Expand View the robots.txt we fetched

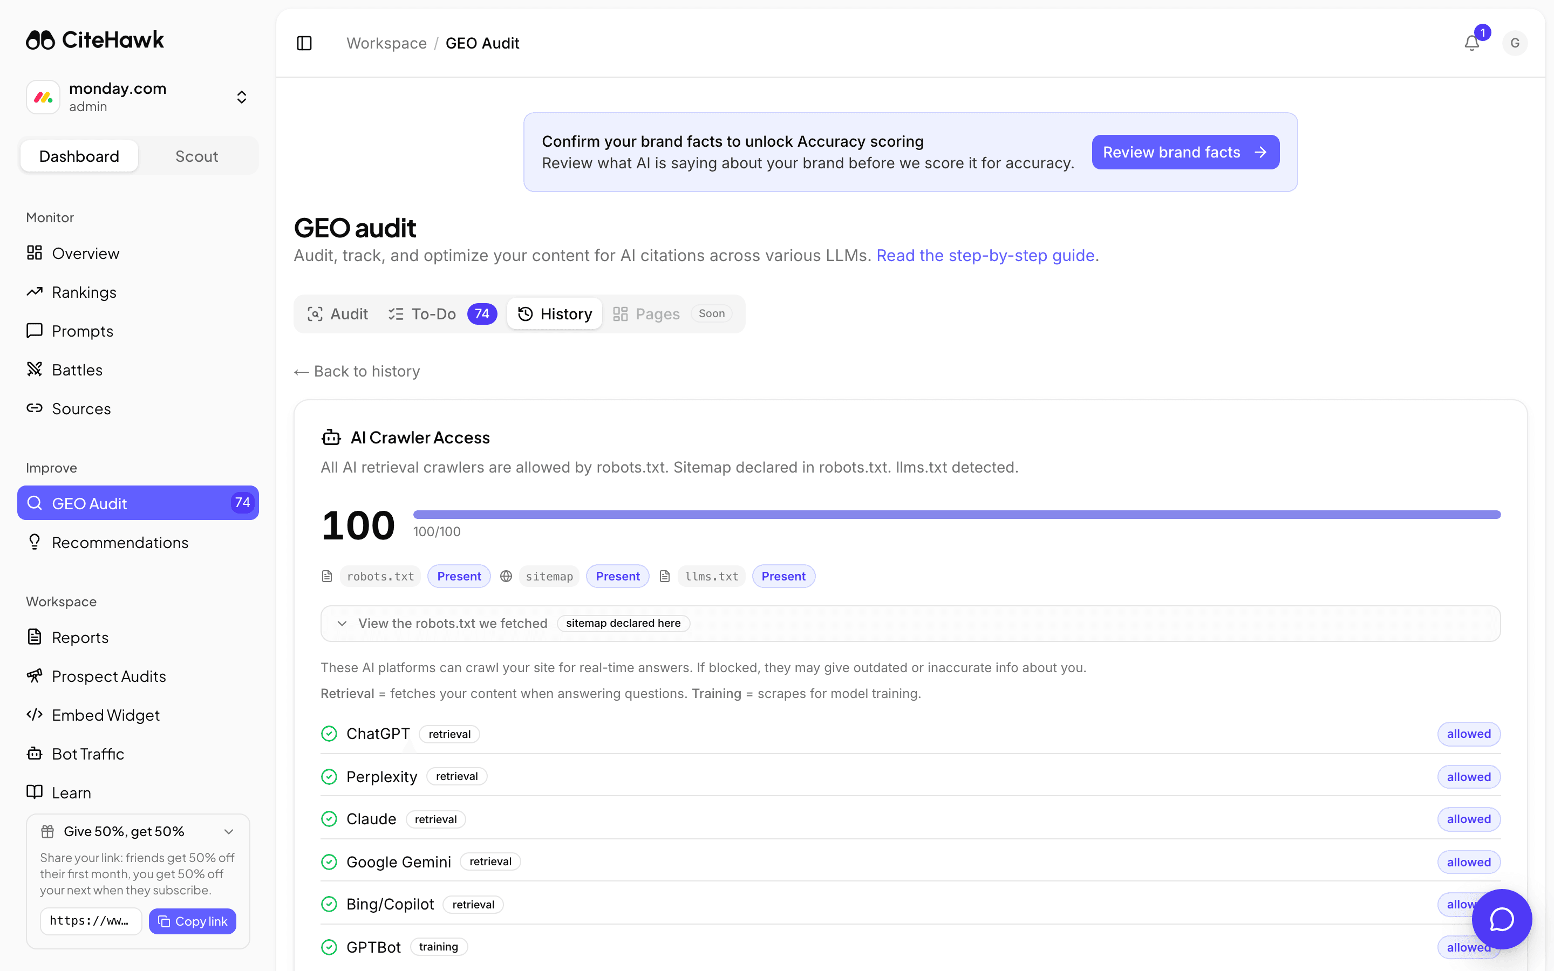coord(911,623)
